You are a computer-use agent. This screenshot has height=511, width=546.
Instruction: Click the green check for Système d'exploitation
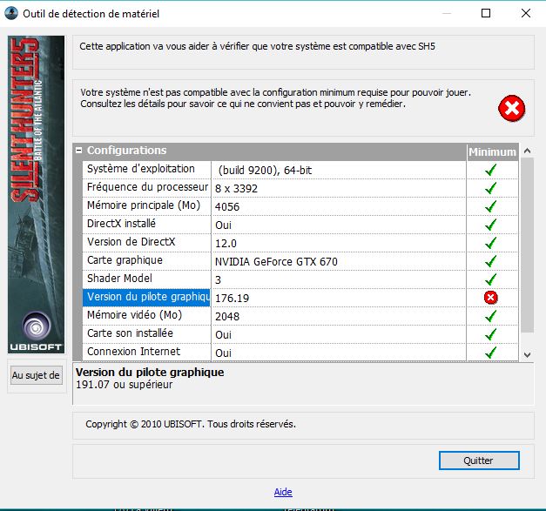point(490,170)
